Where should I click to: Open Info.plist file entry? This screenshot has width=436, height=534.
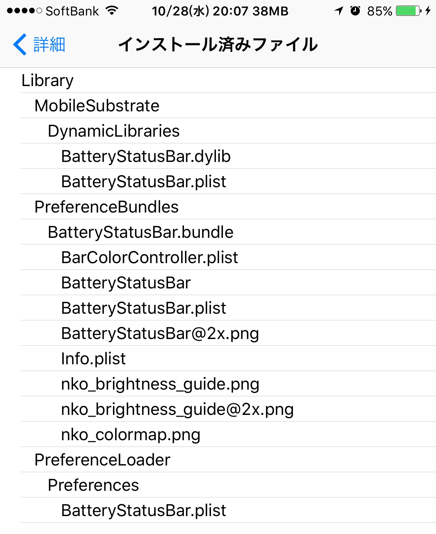[x=229, y=359]
